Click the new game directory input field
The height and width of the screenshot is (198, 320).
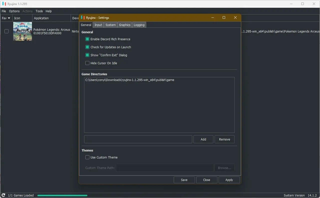pos(138,139)
